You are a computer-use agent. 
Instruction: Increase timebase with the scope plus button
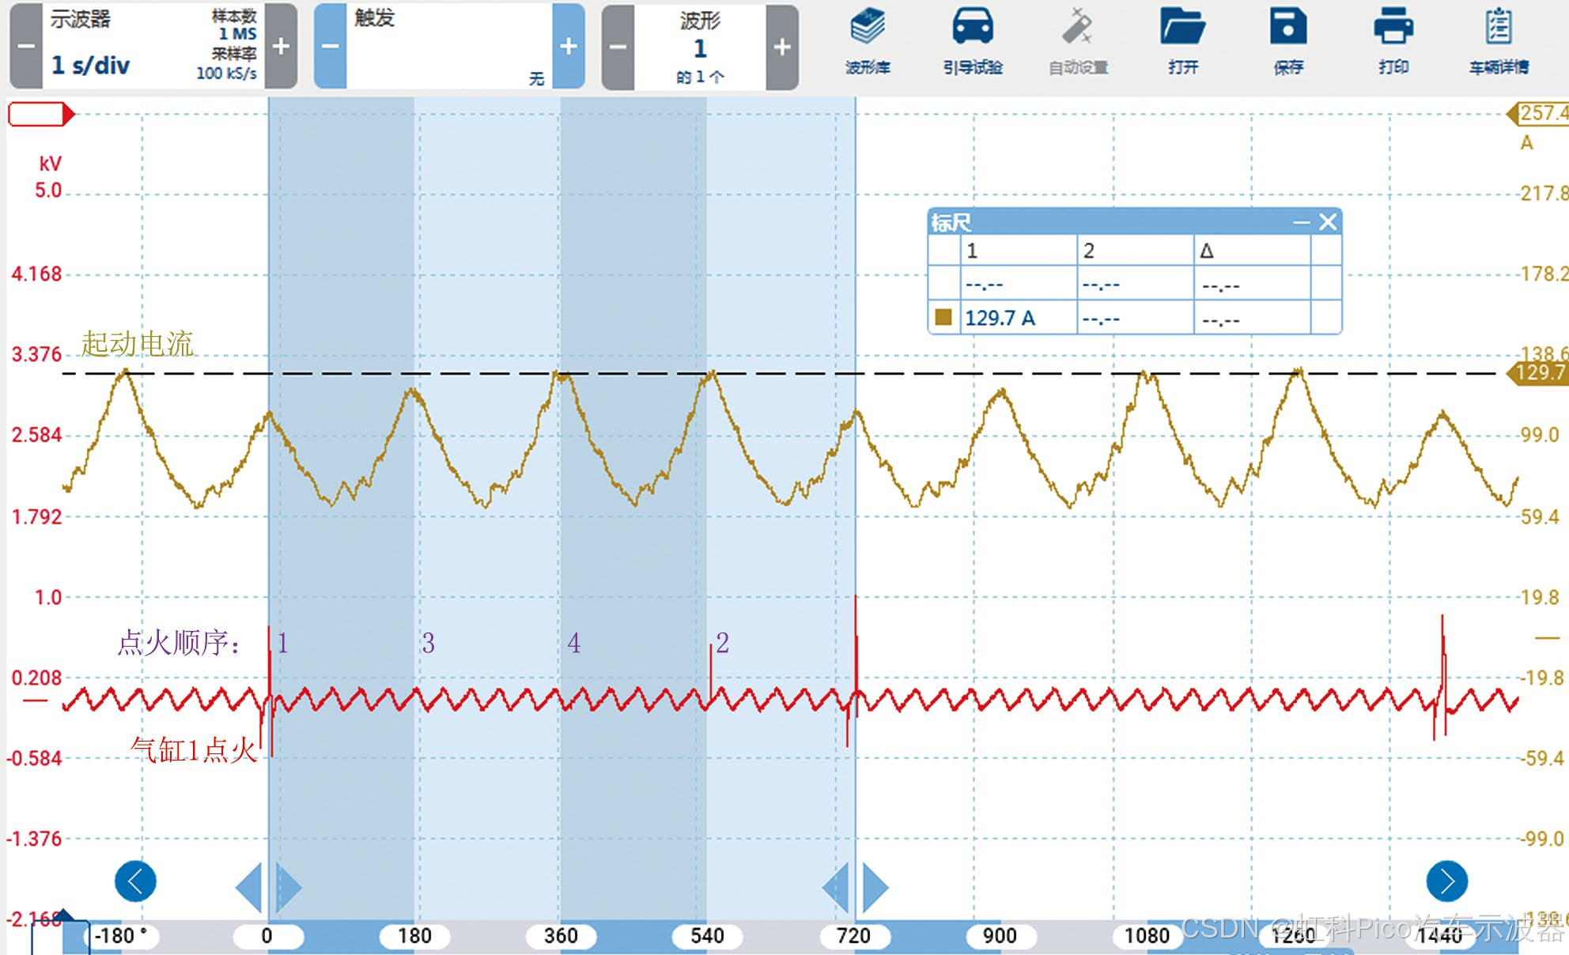click(281, 46)
